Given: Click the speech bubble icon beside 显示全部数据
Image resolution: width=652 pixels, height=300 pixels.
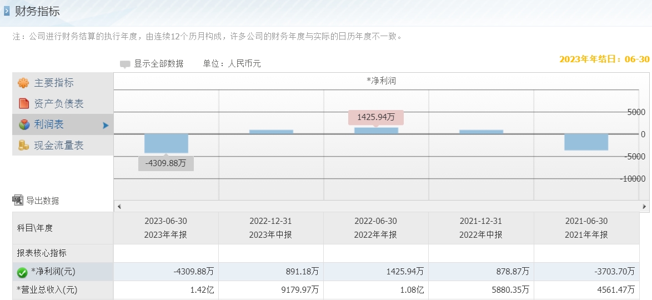Looking at the screenshot, I should tap(125, 64).
